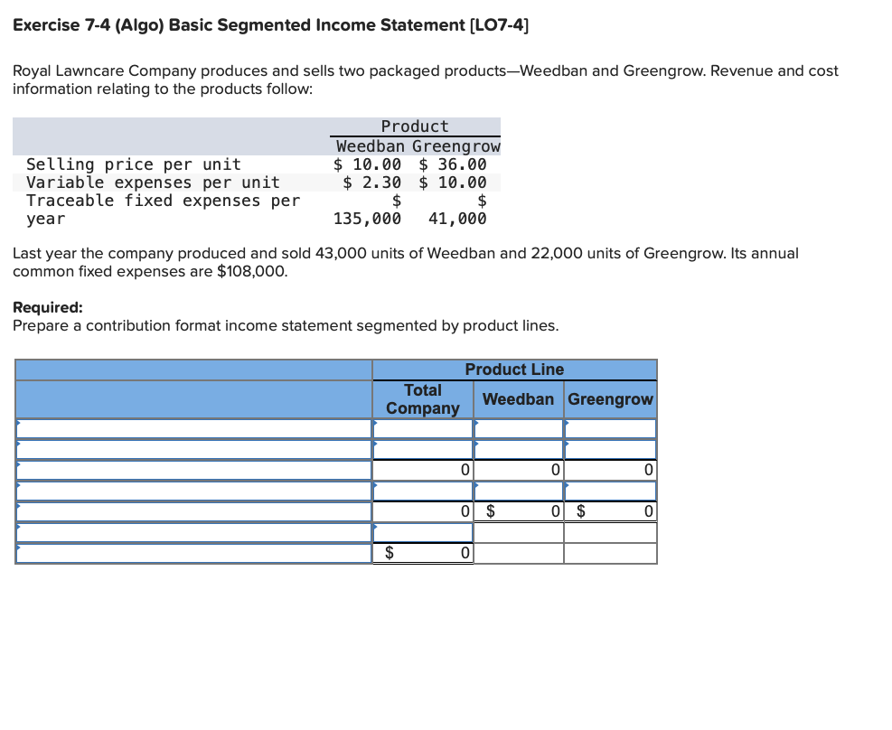
Task: Click Greengrow selling price '$ 36.00'
Action: tap(453, 164)
